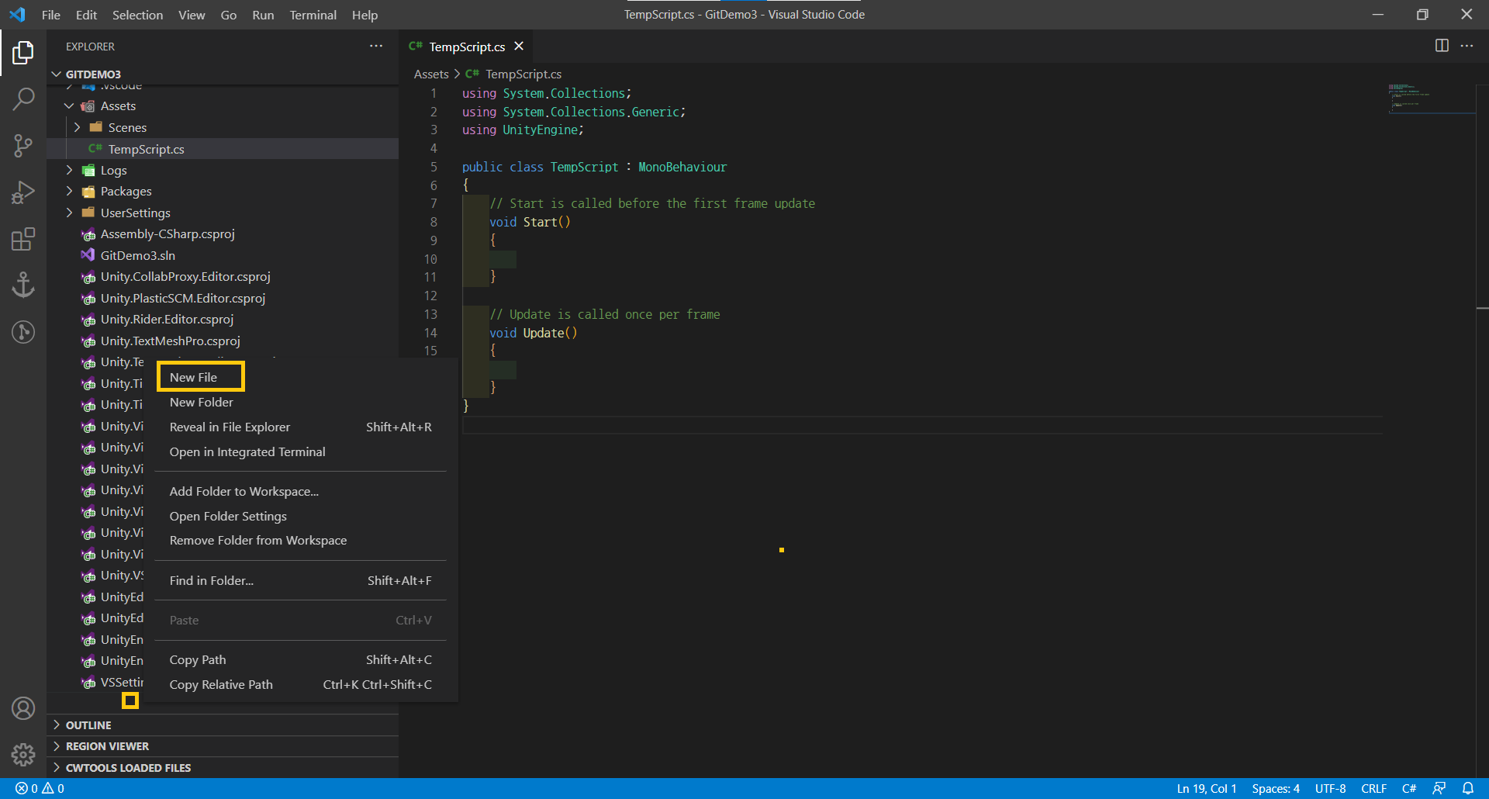Select Add Folder to Workspace
Viewport: 1489px width, 799px height.
tap(301, 491)
